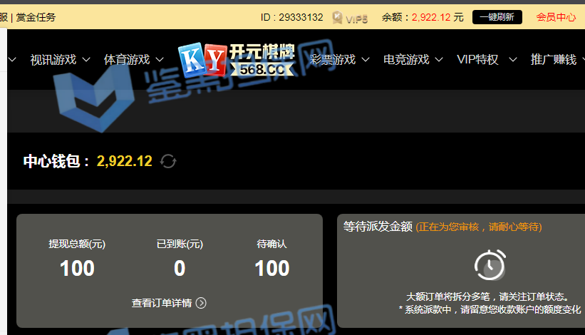Click the 待确认 amount of 100
This screenshot has width=585, height=335.
(271, 268)
